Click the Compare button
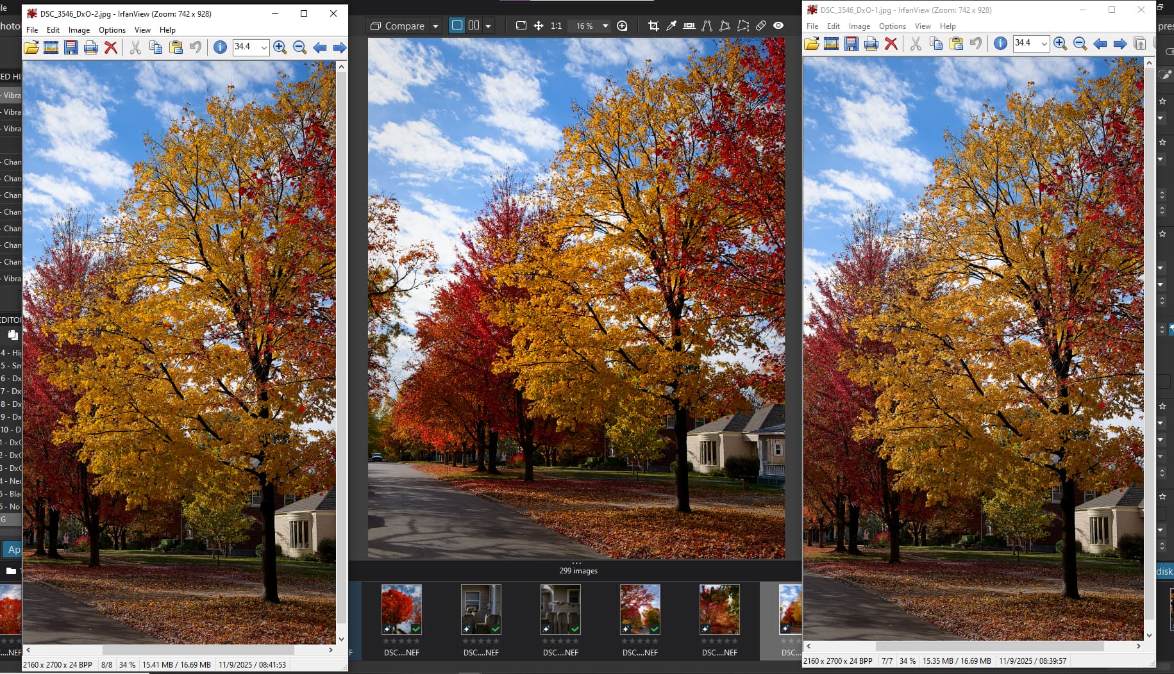1174x674 pixels. point(398,26)
